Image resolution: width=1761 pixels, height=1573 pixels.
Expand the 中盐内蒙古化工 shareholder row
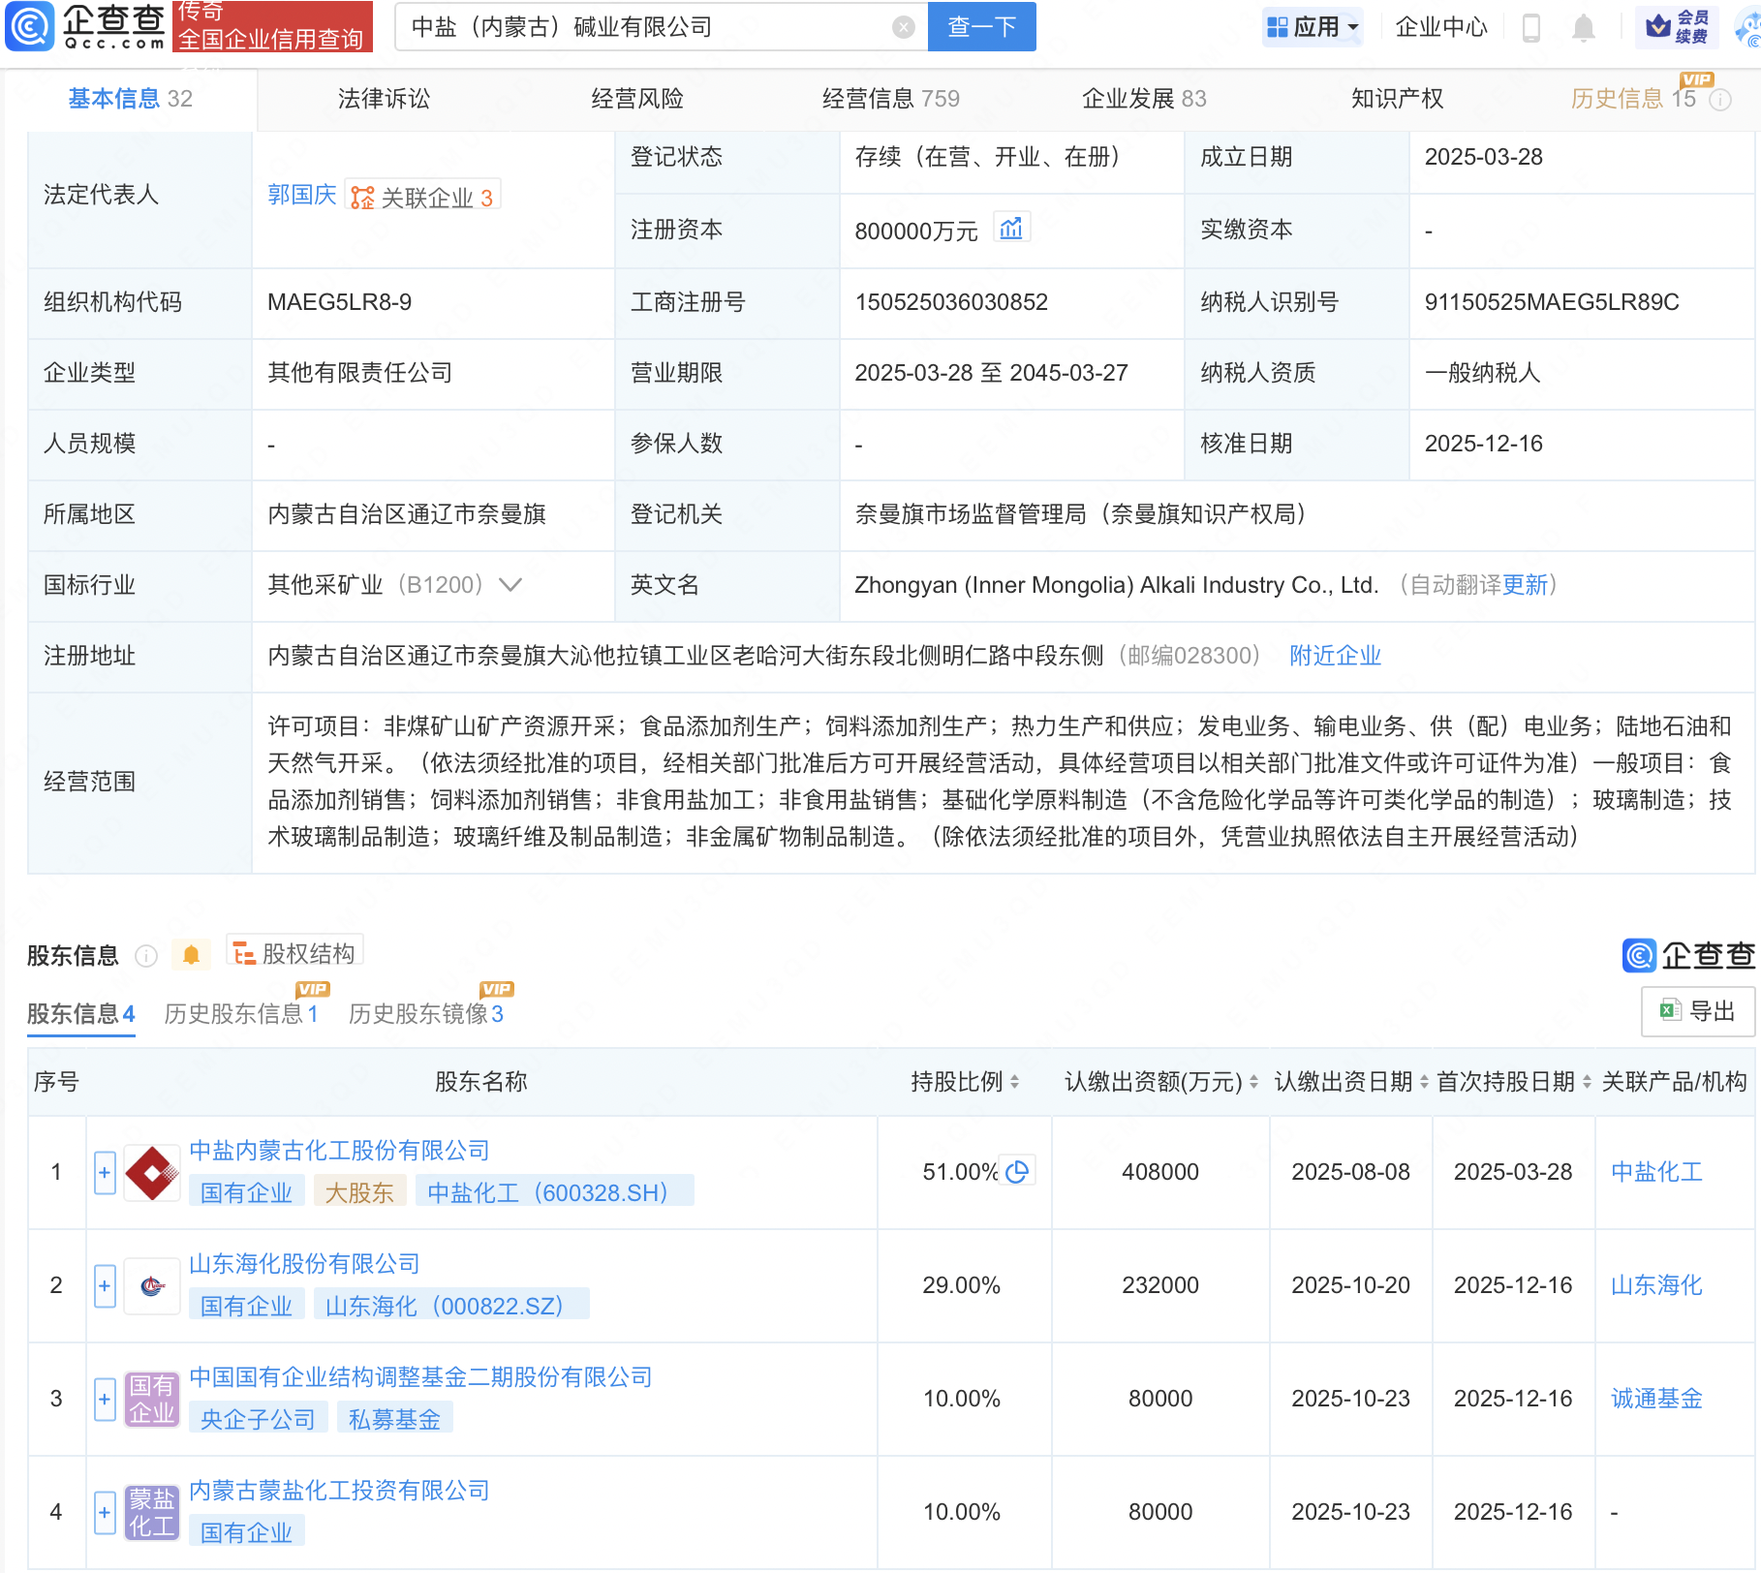coord(105,1172)
